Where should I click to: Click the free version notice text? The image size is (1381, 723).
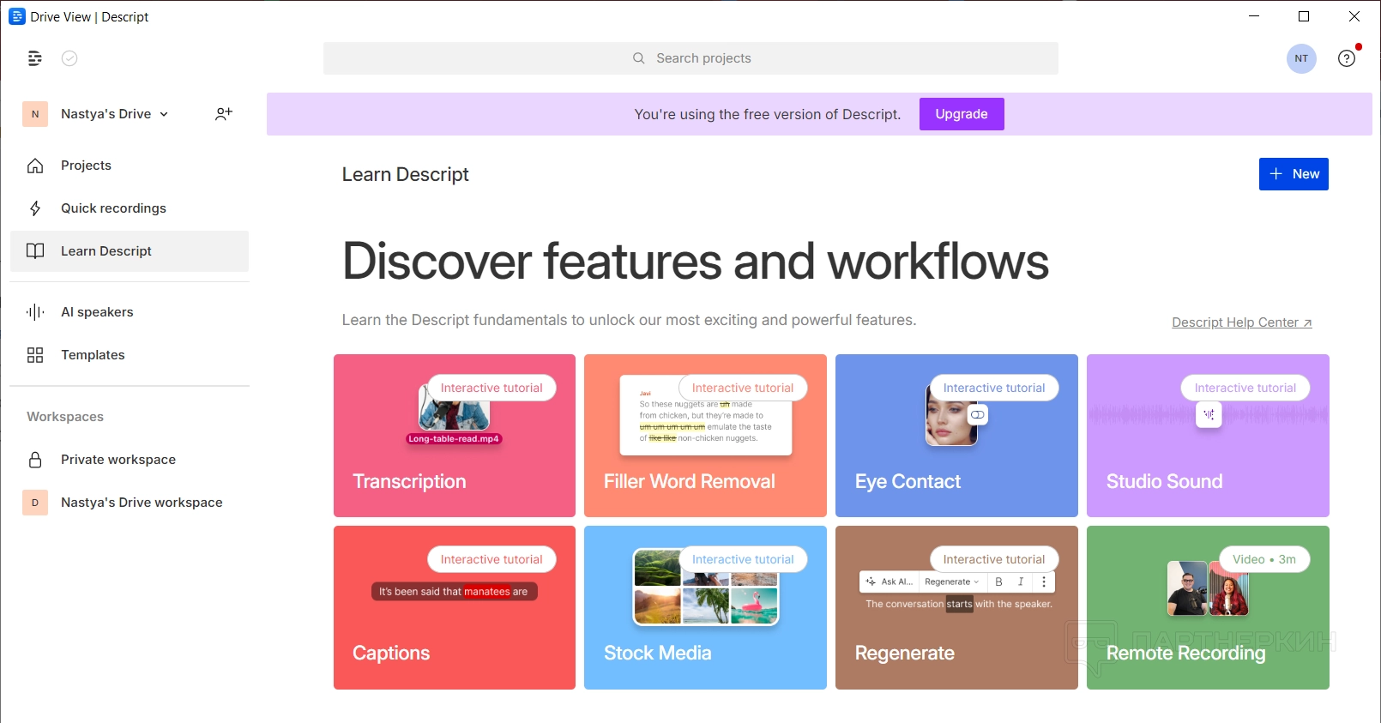(768, 114)
